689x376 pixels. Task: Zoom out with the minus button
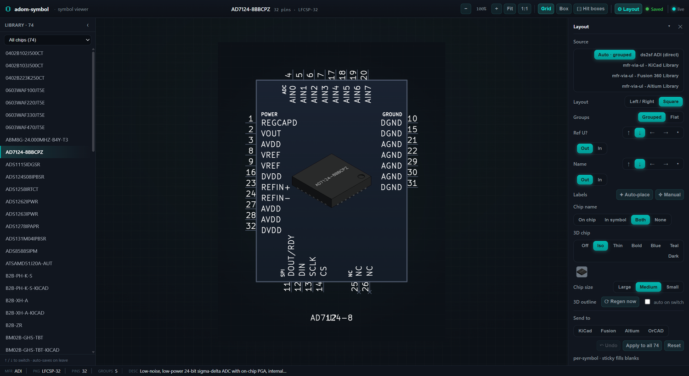pos(466,9)
